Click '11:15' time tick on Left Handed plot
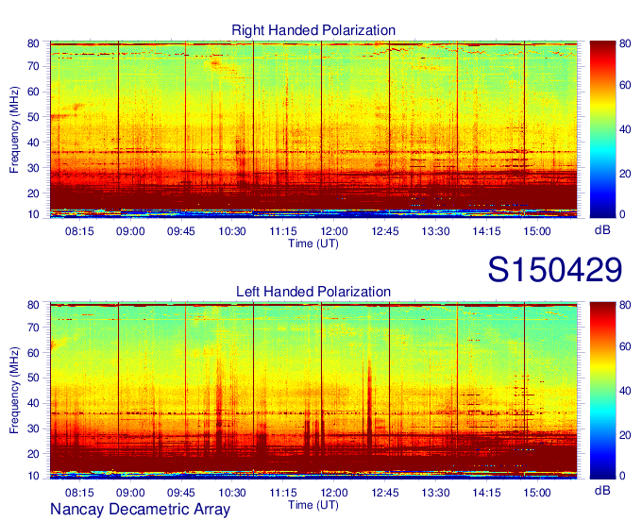Screen dimensions: 642x521 coord(283,493)
